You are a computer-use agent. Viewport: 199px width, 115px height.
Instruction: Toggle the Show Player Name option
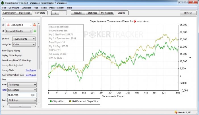11,51
